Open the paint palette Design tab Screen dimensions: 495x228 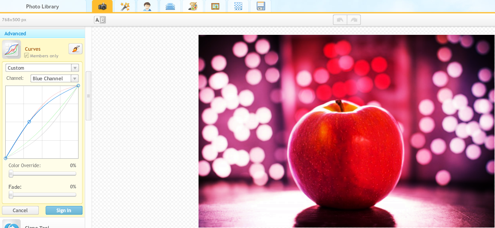(193, 6)
